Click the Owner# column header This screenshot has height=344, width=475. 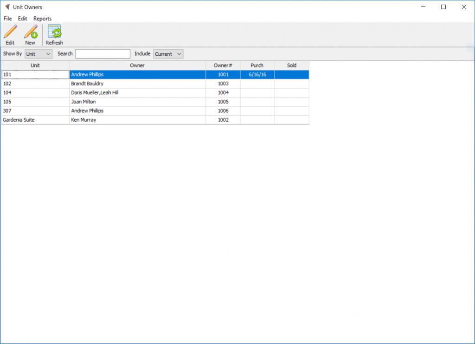pos(223,65)
